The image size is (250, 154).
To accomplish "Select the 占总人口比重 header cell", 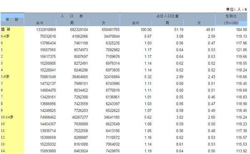I will [x=167, y=16].
